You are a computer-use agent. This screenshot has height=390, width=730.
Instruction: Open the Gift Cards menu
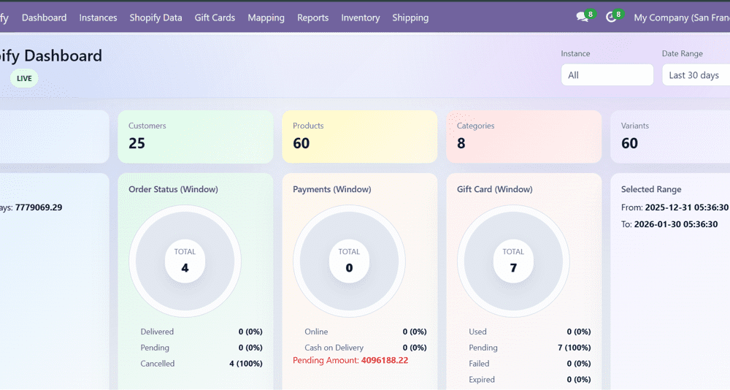tap(215, 18)
